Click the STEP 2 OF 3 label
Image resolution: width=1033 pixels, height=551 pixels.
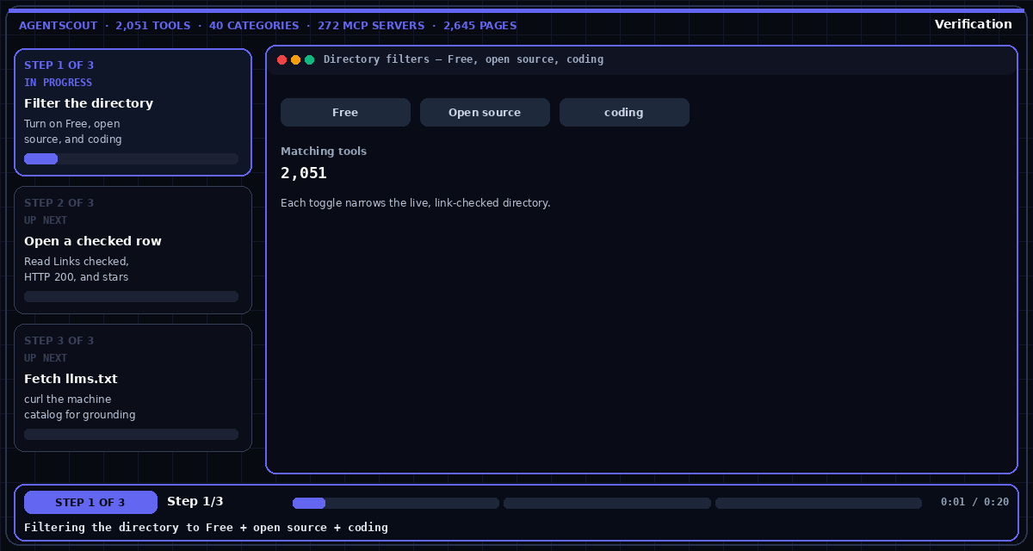59,203
